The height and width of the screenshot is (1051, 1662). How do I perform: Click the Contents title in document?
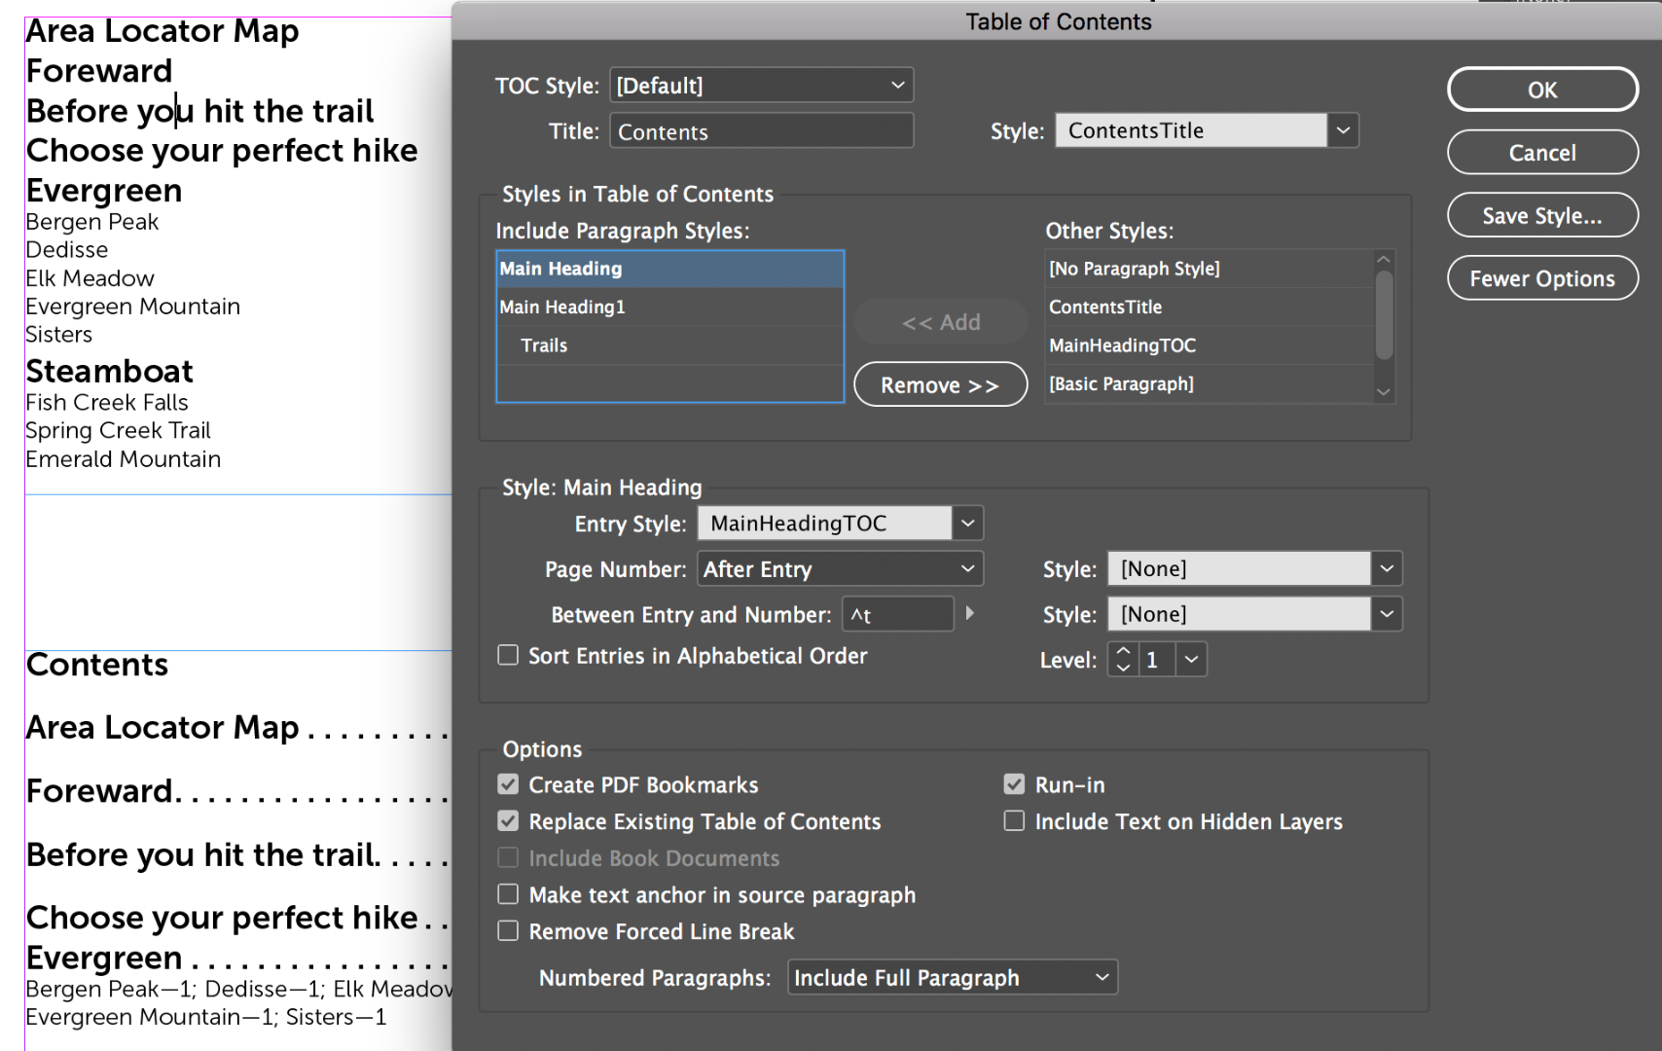(x=97, y=665)
